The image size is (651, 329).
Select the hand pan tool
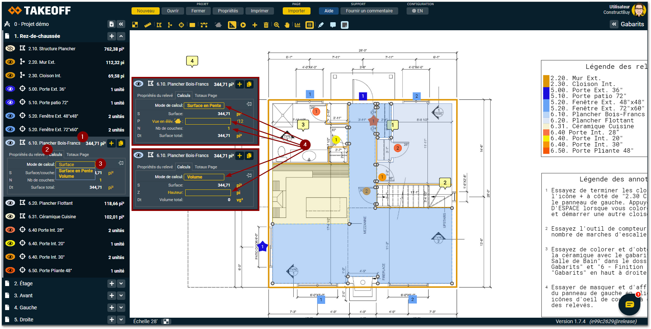point(287,25)
